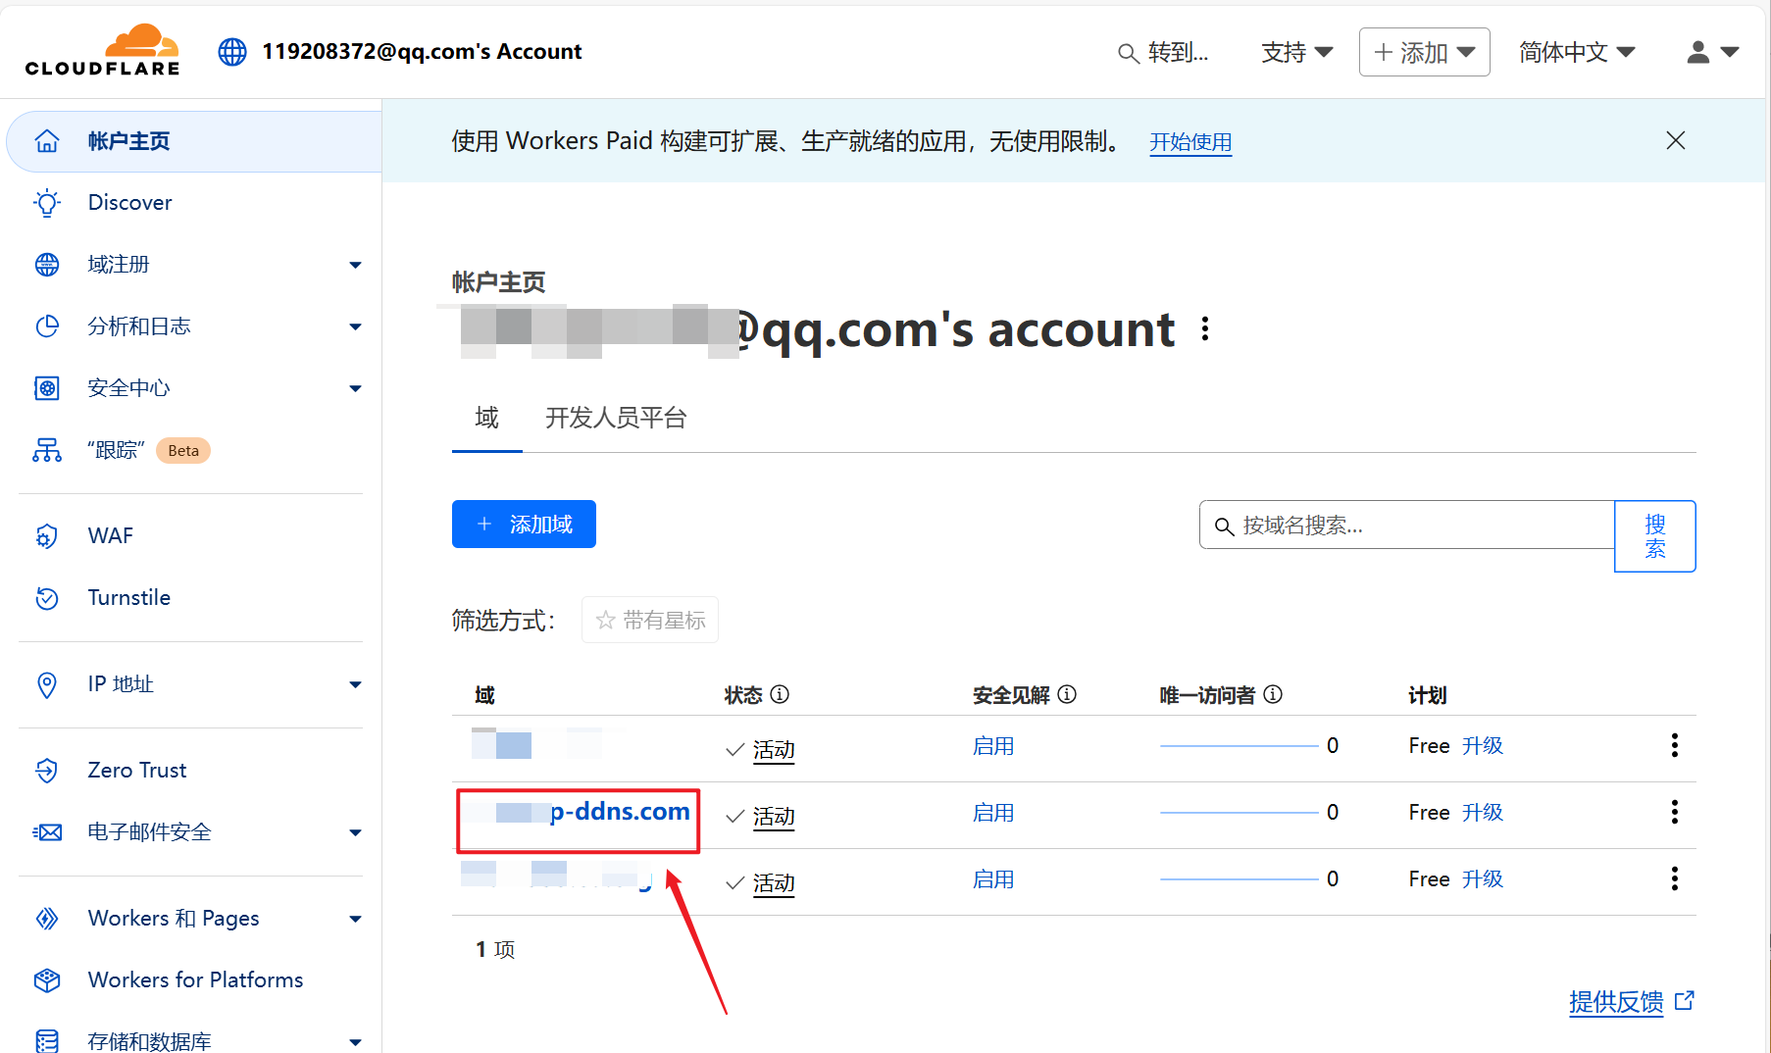Click the 添加域 button
The height and width of the screenshot is (1053, 1771).
tap(524, 525)
